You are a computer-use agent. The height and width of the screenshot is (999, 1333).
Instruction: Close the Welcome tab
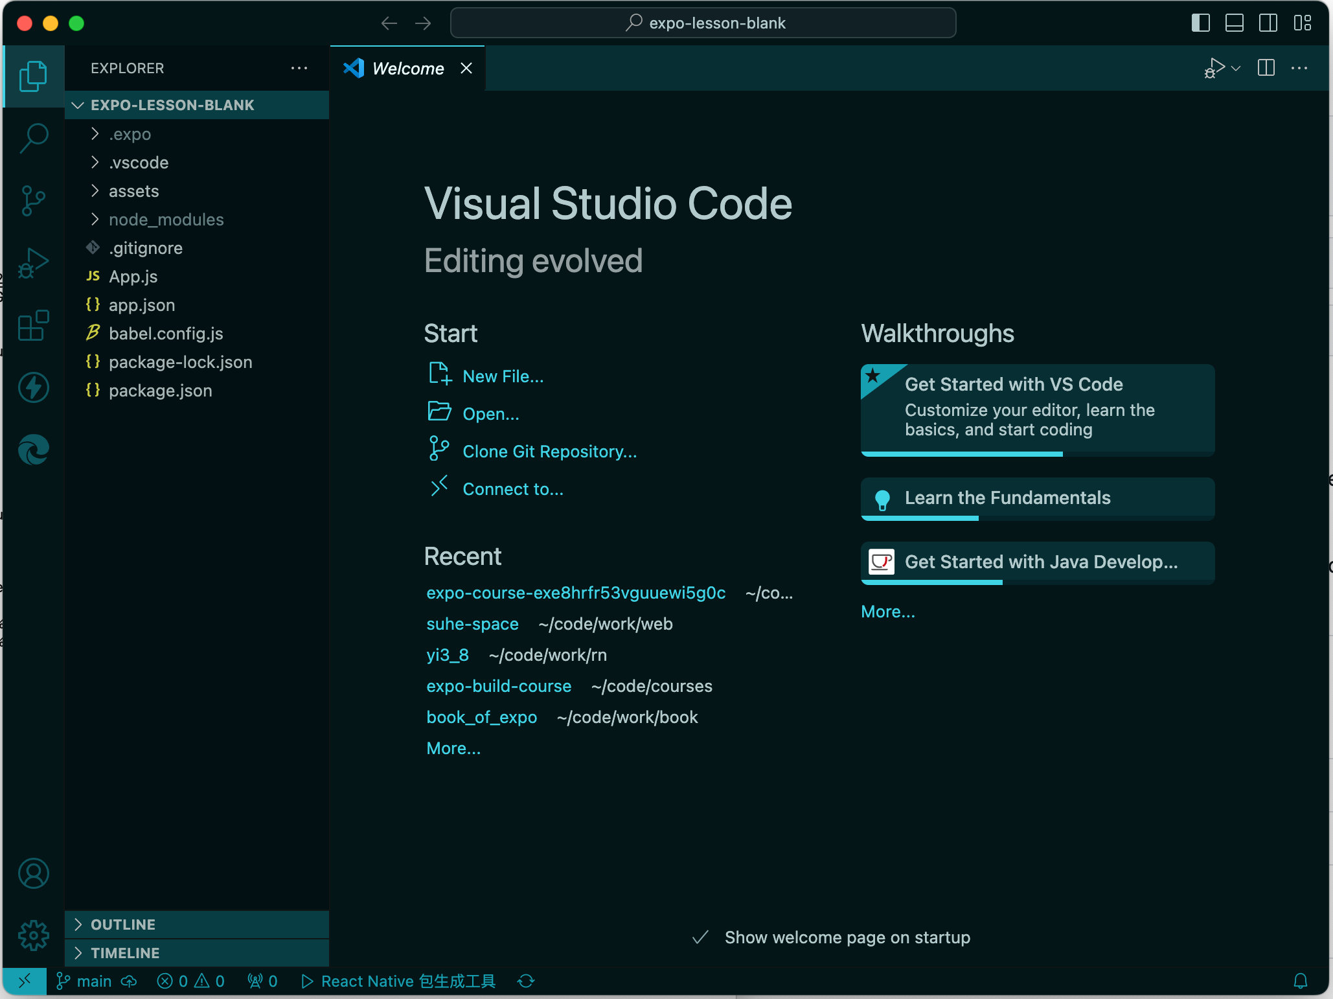(x=466, y=68)
